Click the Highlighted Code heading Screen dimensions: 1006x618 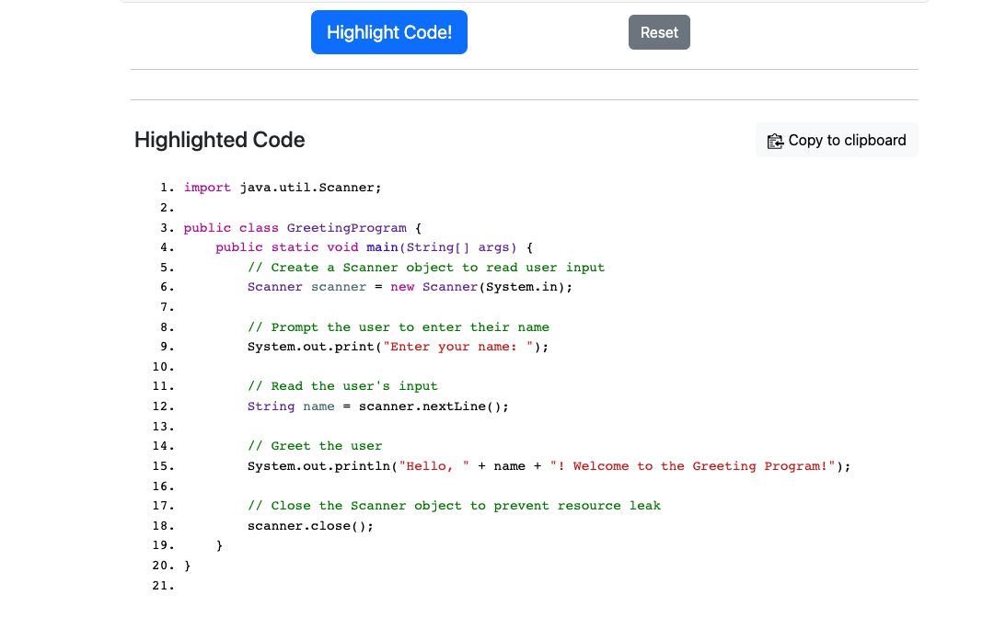point(219,140)
